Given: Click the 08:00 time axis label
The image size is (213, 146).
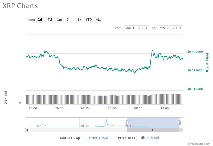Looking at the screenshot, I should pos(138,109).
